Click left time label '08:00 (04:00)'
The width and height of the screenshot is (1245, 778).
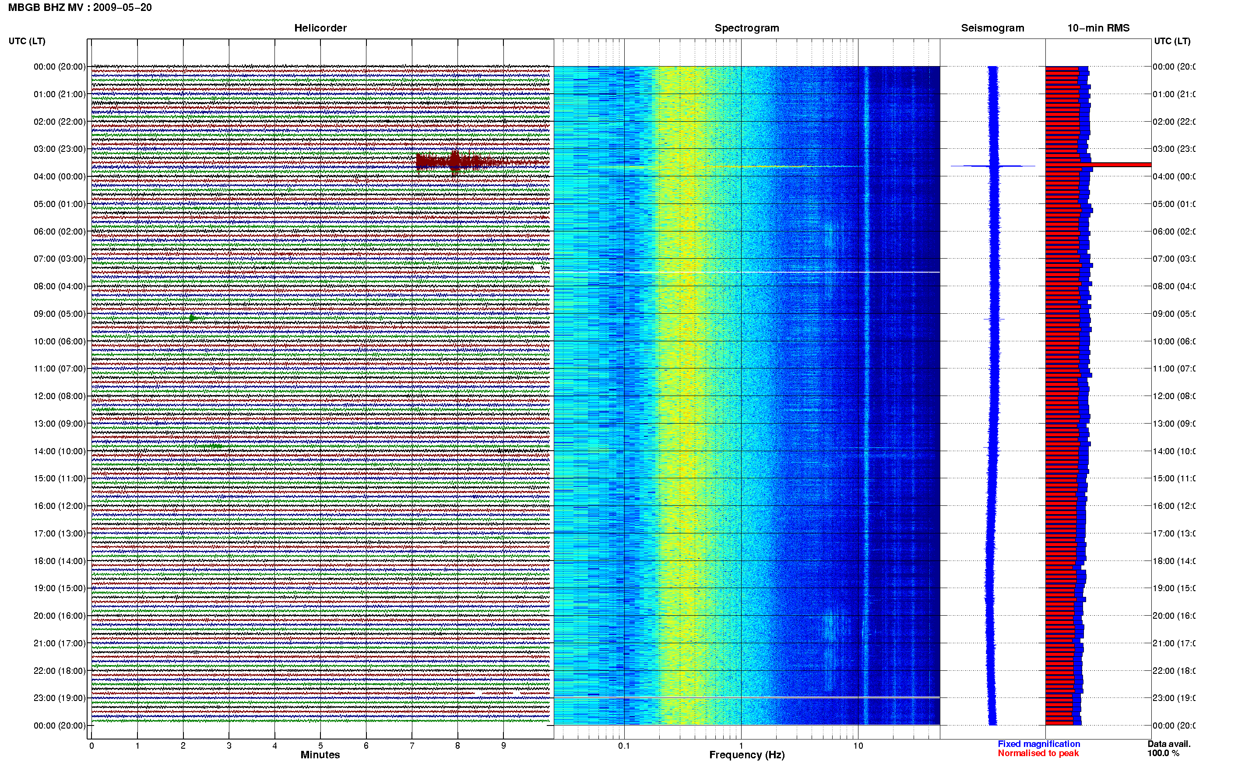(60, 286)
